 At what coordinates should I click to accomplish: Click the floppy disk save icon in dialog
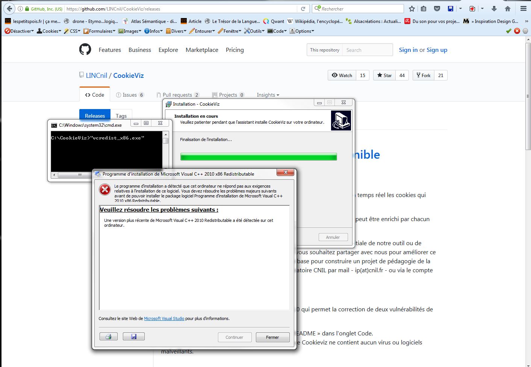134,337
